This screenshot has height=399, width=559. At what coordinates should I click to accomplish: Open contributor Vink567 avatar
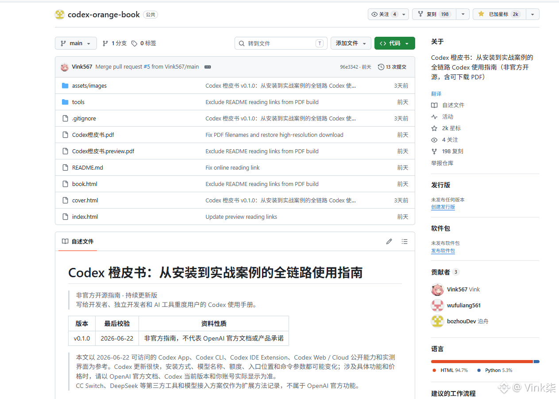coord(437,289)
